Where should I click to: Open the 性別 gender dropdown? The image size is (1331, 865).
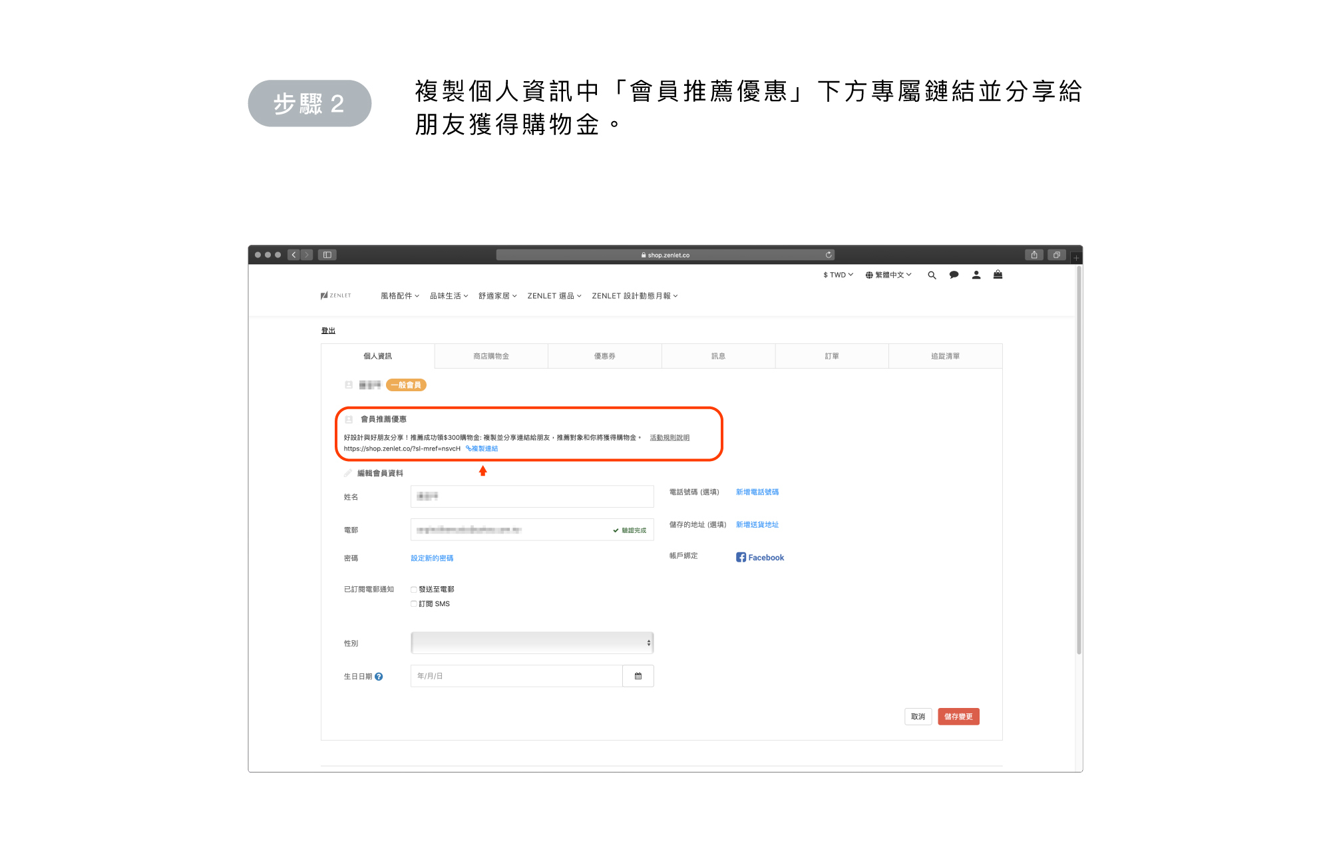(x=532, y=643)
